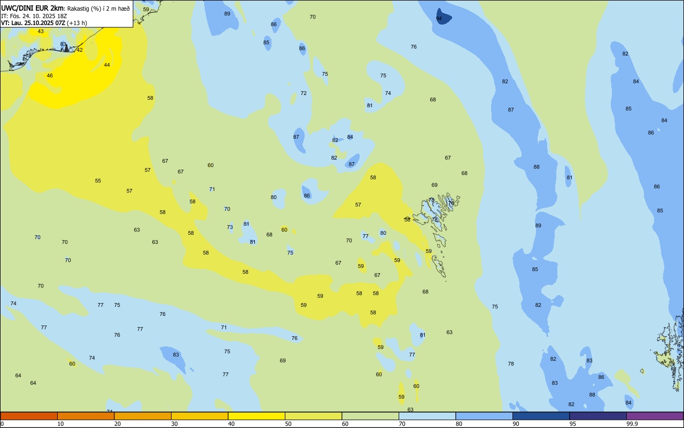Screen dimensions: 684x428
Task: Click valid time "VT: Lau. 25.10.2025 07Z"
Action: point(33,23)
